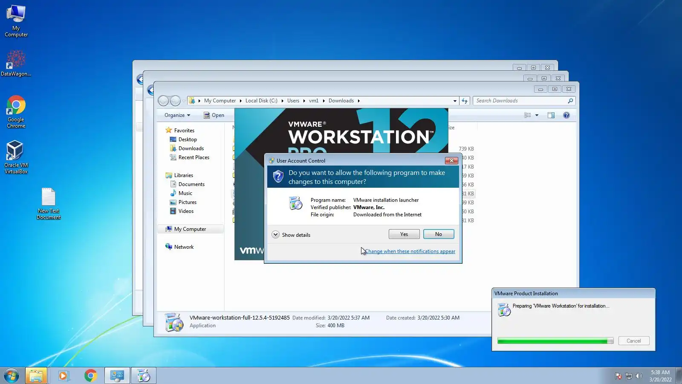The image size is (682, 384).
Task: Click the Date created 3/20/2022 5:30 AM value
Action: [x=439, y=318]
